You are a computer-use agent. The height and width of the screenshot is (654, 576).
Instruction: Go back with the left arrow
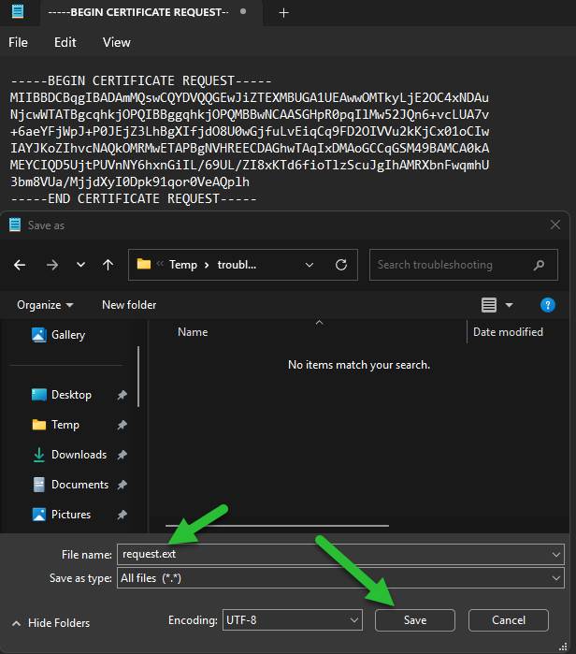click(20, 265)
